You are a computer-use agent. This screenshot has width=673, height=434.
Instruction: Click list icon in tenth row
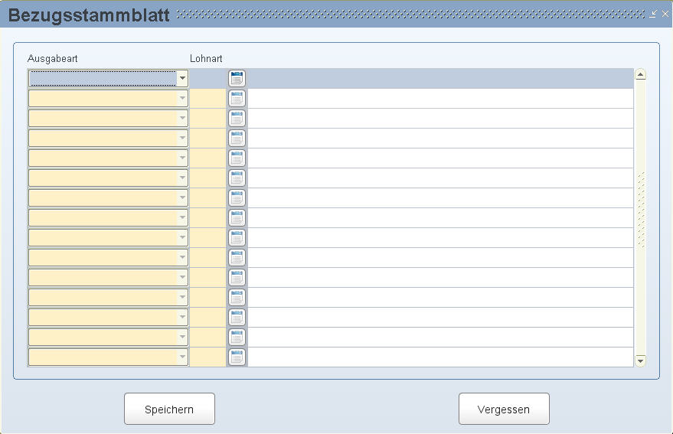point(237,257)
